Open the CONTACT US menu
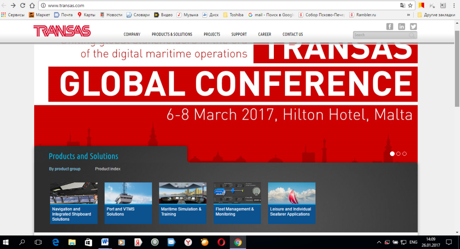Viewport: 460px width, 249px height. 293,34
